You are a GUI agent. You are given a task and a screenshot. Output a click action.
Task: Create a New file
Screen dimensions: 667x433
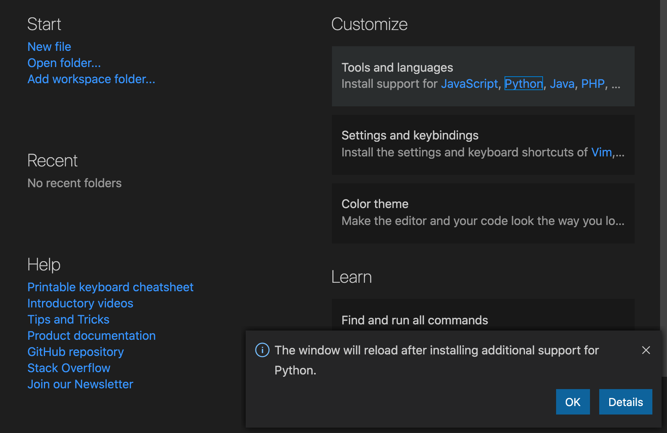(x=49, y=46)
